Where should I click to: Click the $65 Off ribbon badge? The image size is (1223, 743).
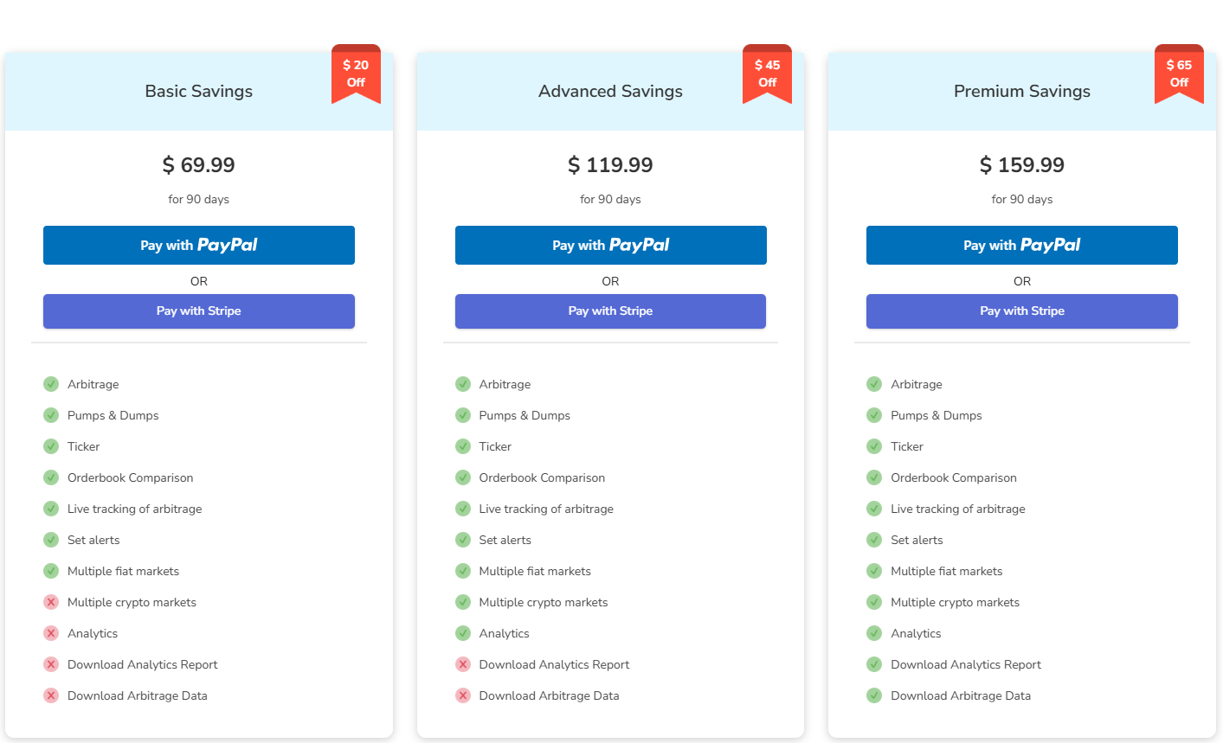[x=1179, y=74]
